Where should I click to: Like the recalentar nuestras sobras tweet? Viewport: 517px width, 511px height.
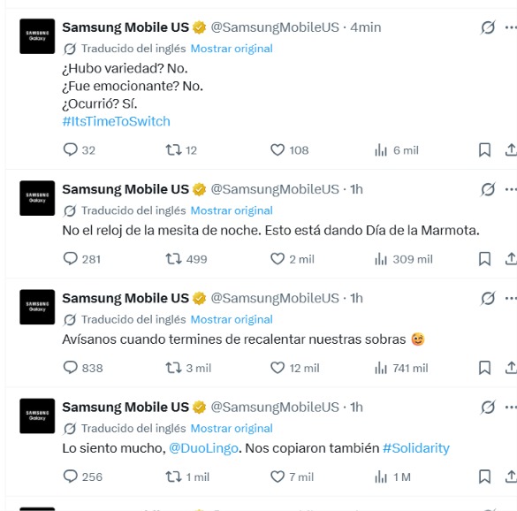(278, 368)
